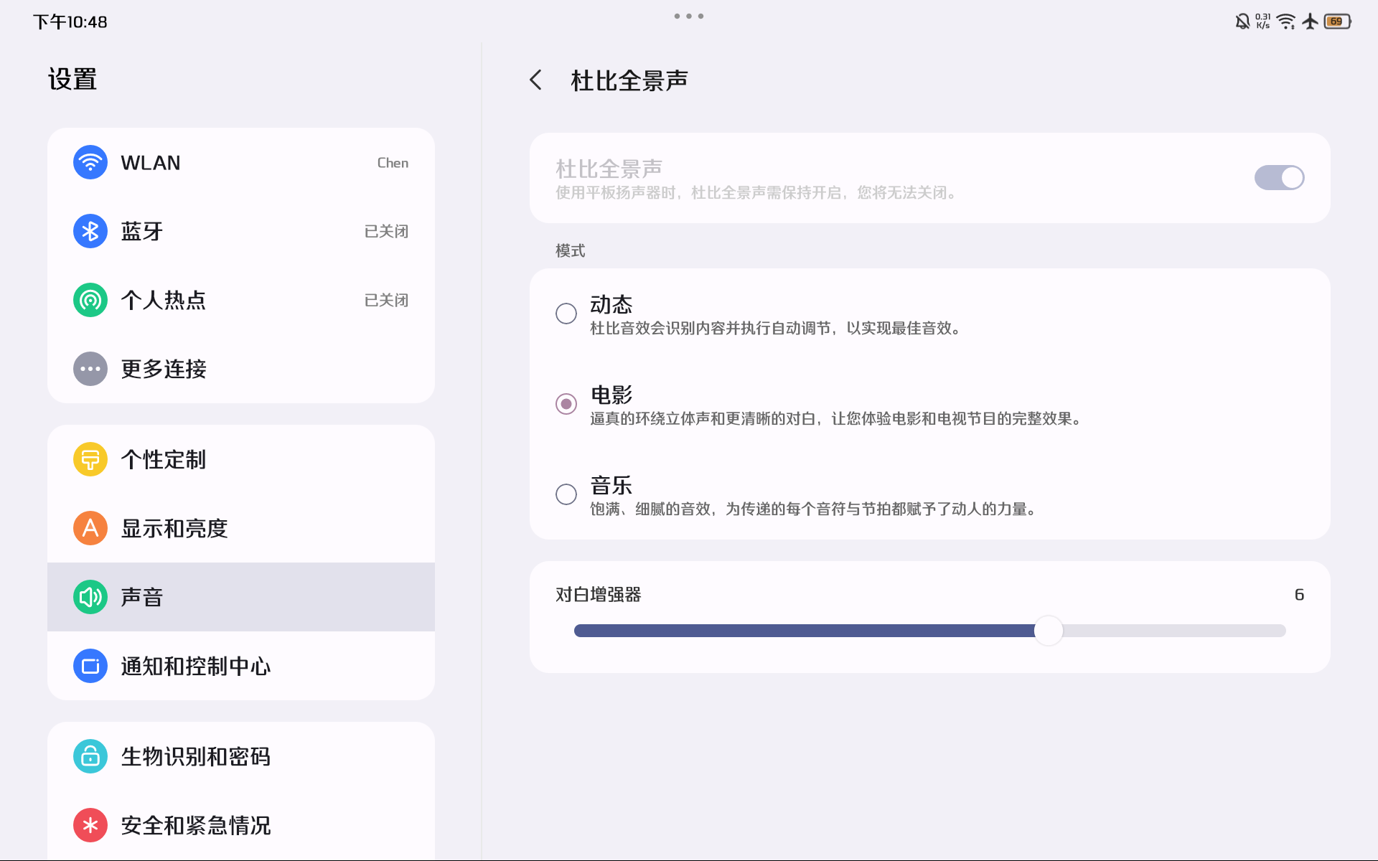Screen dimensions: 1378x861
Task: Open 生物识别和密码 settings
Action: [241, 756]
